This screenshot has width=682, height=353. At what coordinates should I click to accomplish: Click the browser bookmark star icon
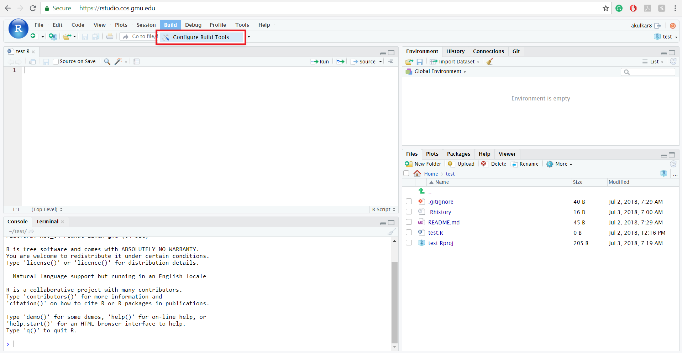click(605, 8)
